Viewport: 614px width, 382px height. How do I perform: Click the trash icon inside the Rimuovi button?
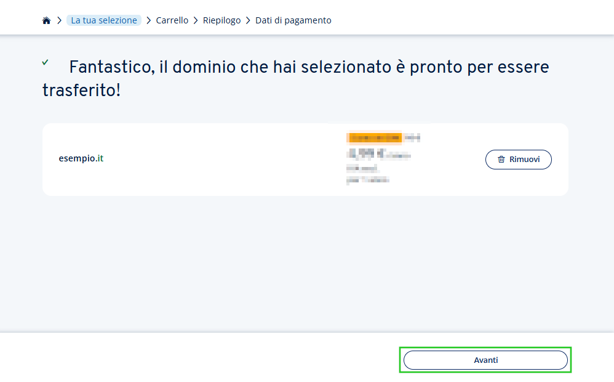pyautogui.click(x=503, y=159)
